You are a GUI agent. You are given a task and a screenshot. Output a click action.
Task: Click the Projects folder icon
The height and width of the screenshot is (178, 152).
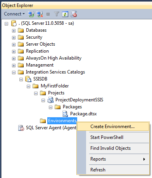point(43,93)
